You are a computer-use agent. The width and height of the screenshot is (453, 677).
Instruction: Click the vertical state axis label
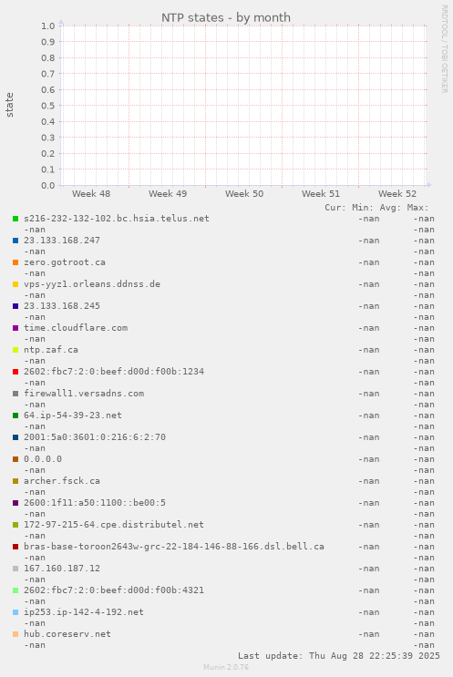(x=9, y=105)
